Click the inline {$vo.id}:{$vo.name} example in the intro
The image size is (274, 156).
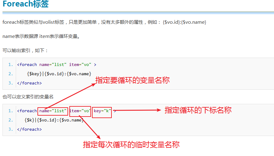[x=184, y=22]
